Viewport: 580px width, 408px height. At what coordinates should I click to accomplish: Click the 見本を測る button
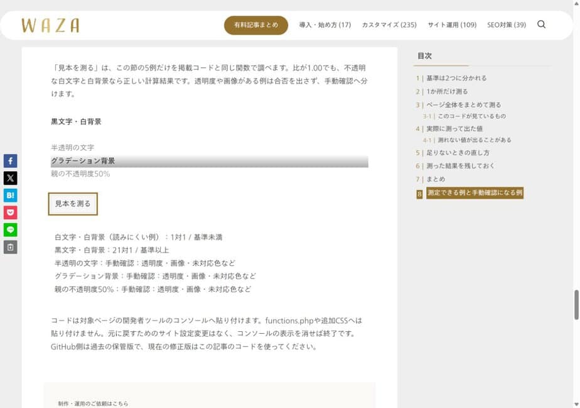pos(73,204)
